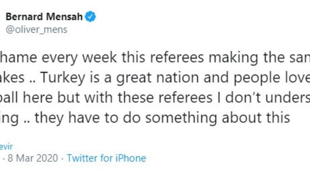This screenshot has width=310, height=173.
Task: Click the partially visible translate tweet link
Action: coord(6,146)
